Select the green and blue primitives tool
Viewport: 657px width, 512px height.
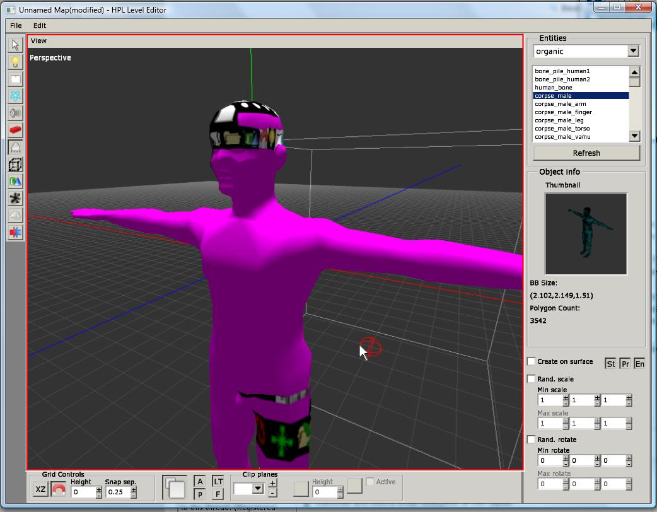coord(15,182)
